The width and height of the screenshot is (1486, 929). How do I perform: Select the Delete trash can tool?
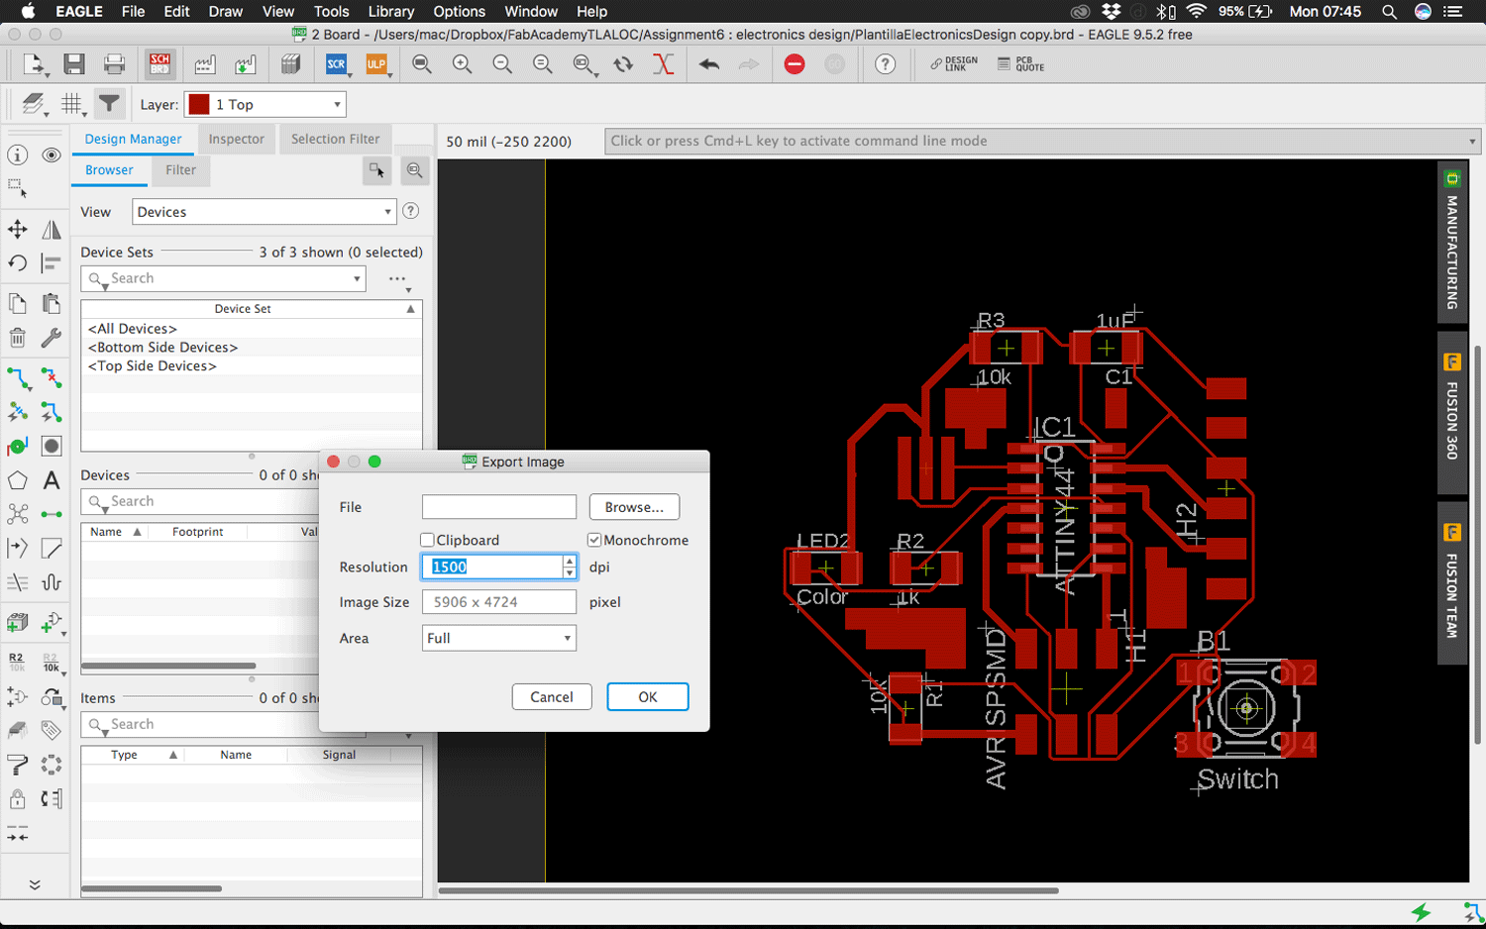(x=18, y=338)
